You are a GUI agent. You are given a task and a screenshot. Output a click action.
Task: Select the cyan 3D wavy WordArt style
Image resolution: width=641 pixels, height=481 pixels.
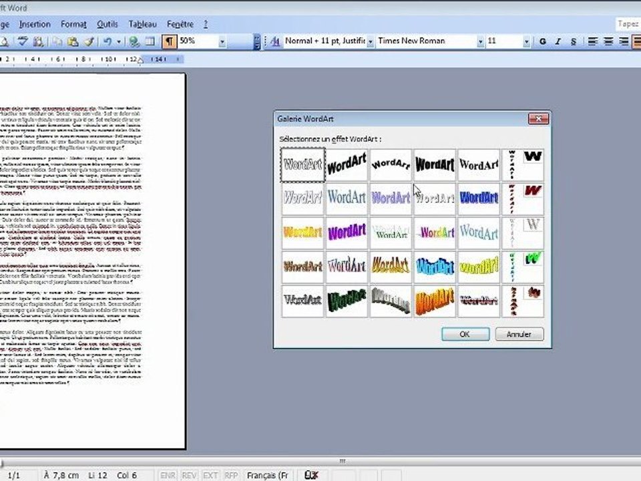click(x=435, y=267)
